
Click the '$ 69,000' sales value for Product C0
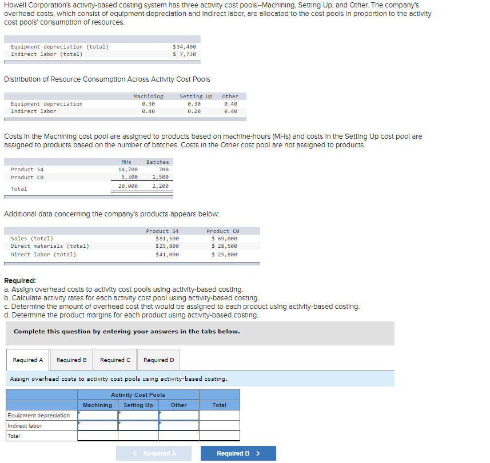point(224,239)
